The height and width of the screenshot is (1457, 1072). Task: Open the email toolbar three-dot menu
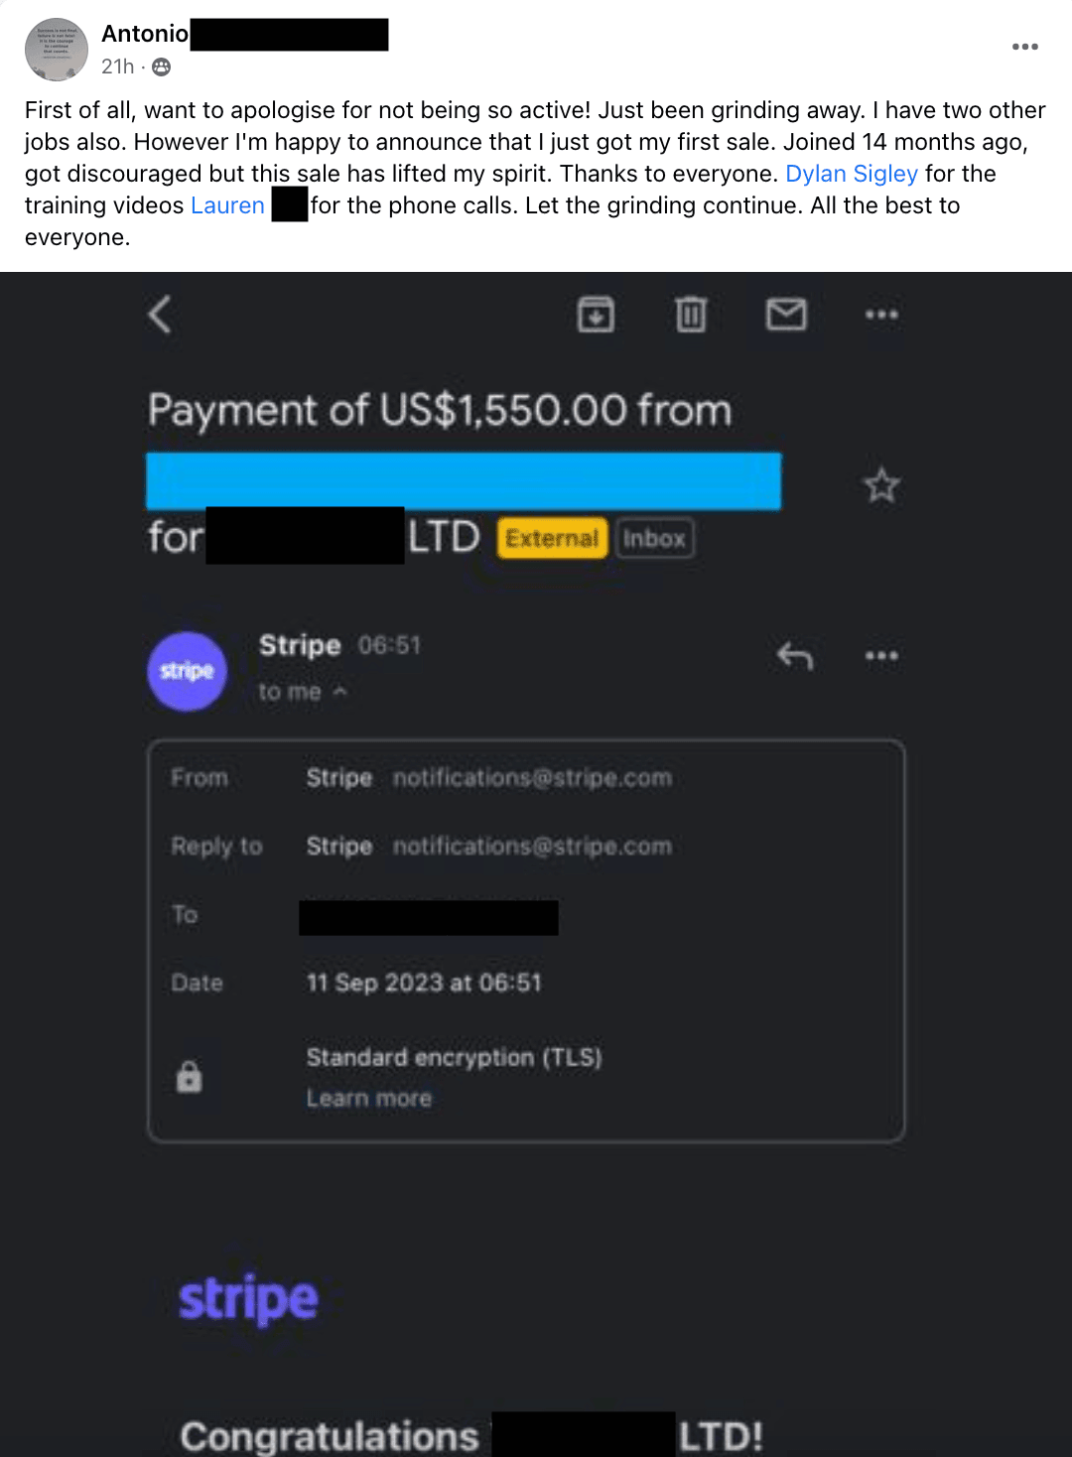(x=881, y=315)
